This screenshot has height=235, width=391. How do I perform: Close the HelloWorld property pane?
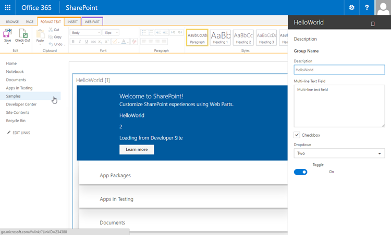pyautogui.click(x=373, y=23)
